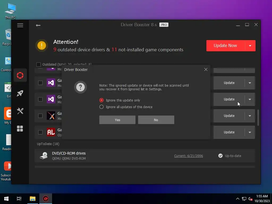Open the Scan section via red ring icon
272x204 pixels.
(20, 75)
